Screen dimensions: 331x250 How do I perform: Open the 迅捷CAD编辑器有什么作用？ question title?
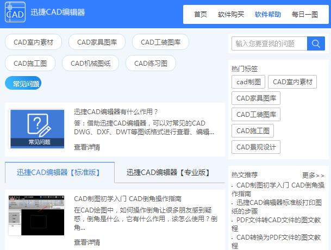(x=116, y=111)
